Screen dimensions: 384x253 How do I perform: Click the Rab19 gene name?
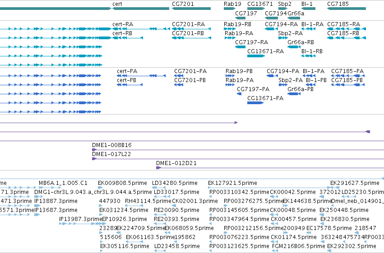coord(232,4)
